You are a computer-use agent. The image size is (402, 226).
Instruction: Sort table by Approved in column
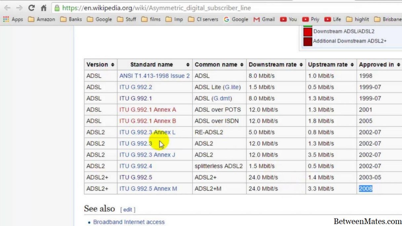point(380,65)
